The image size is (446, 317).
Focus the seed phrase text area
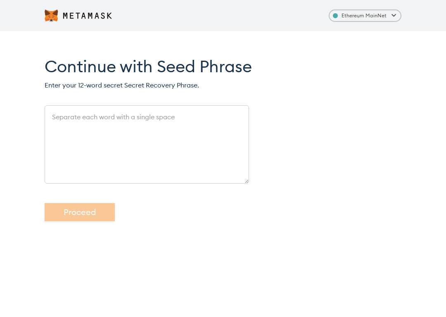(x=147, y=144)
